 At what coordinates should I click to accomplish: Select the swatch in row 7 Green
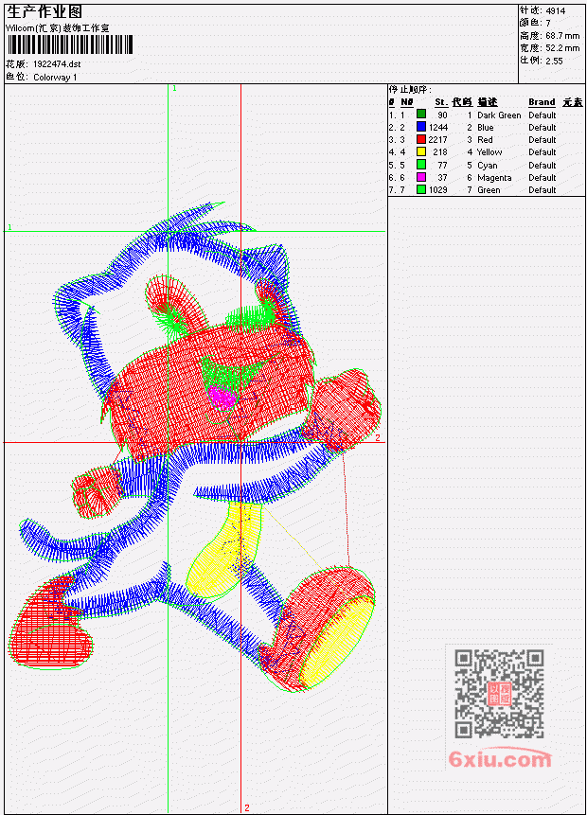point(421,189)
